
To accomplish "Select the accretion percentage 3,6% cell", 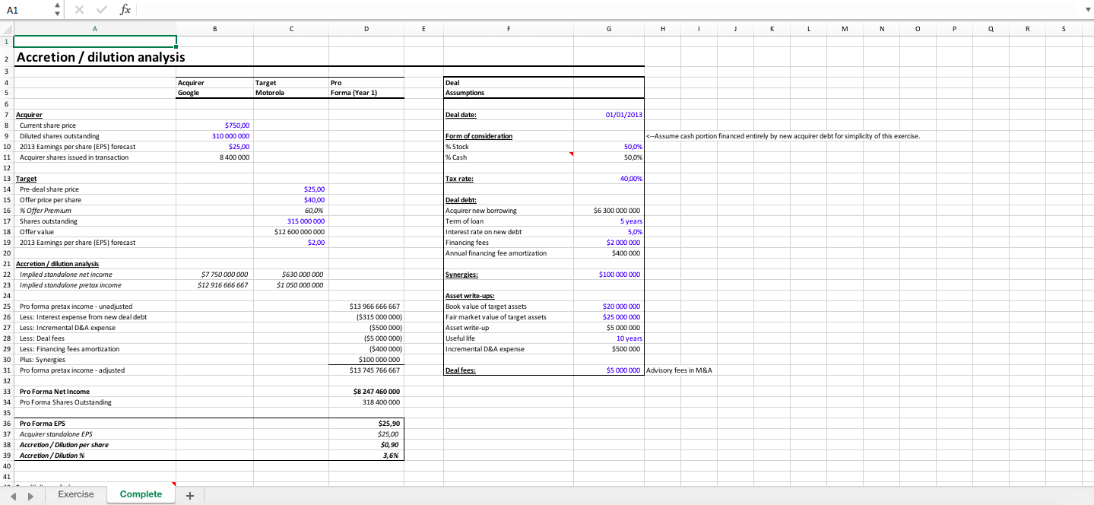I will pos(366,455).
